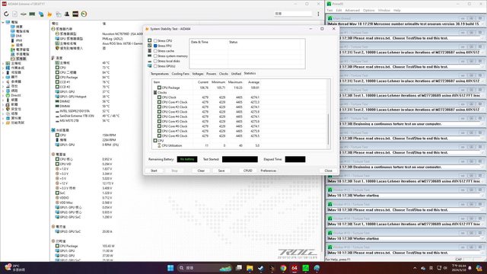
Task: Enable the Stress system memory checkbox
Action: pos(155,56)
